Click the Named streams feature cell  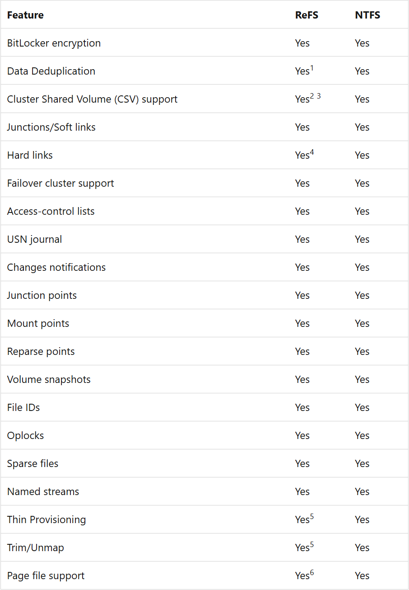point(43,492)
